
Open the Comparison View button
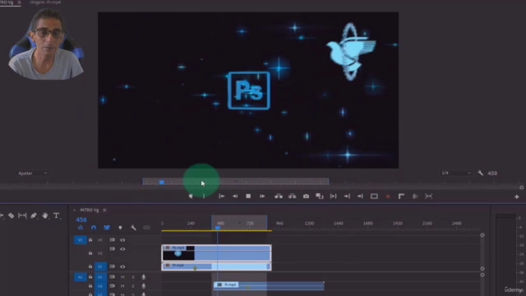(x=320, y=197)
